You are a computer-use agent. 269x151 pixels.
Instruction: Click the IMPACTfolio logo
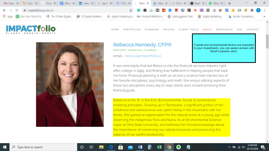[x=31, y=30]
